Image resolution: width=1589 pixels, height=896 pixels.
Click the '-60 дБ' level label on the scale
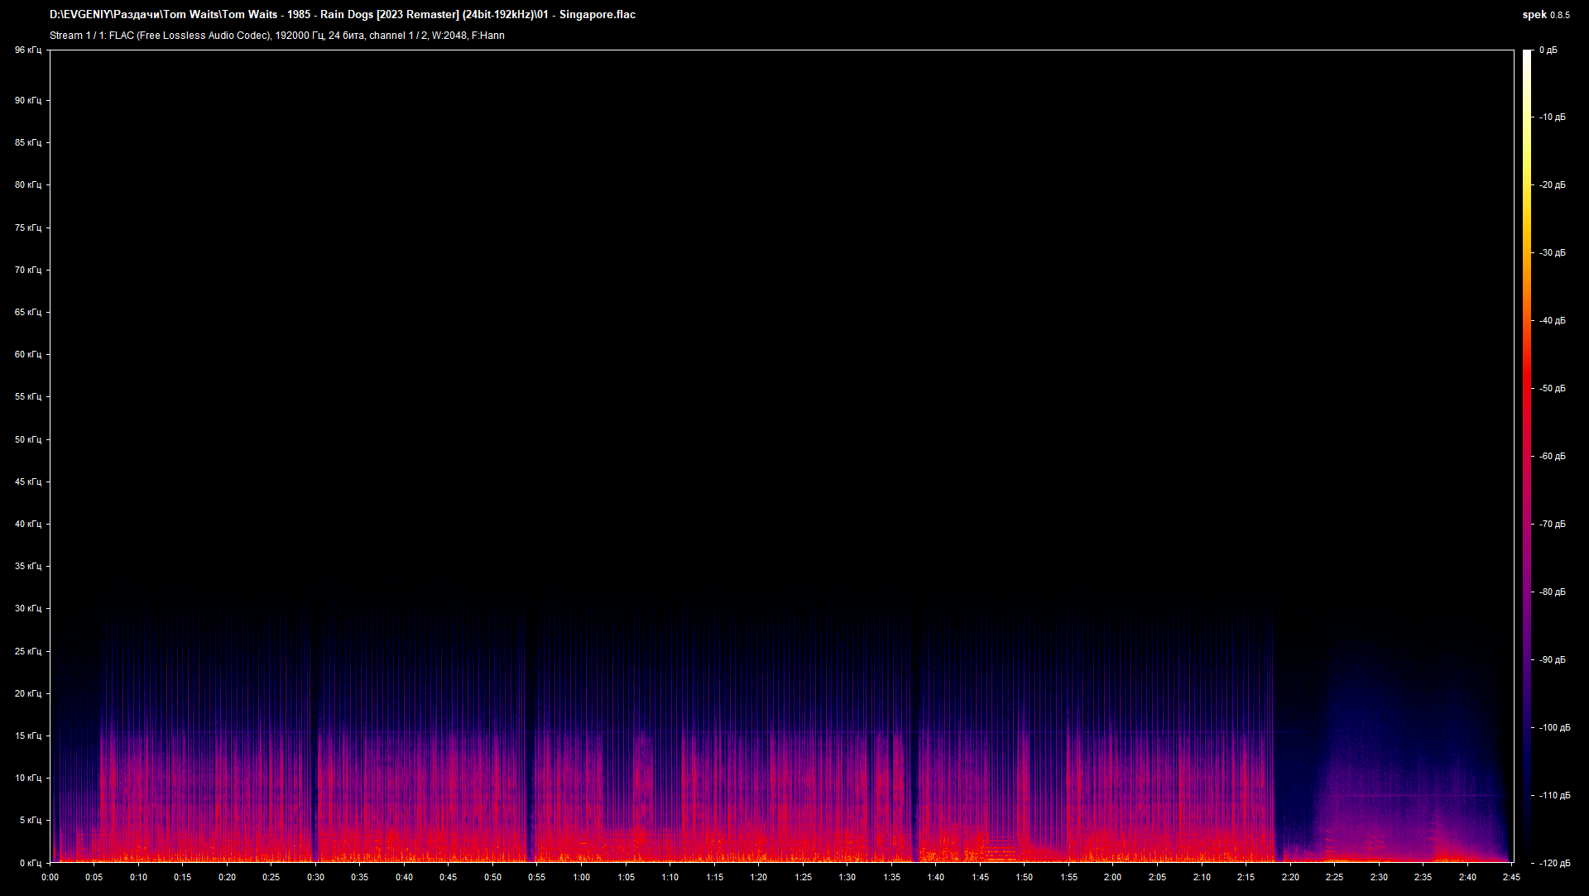pos(1553,457)
